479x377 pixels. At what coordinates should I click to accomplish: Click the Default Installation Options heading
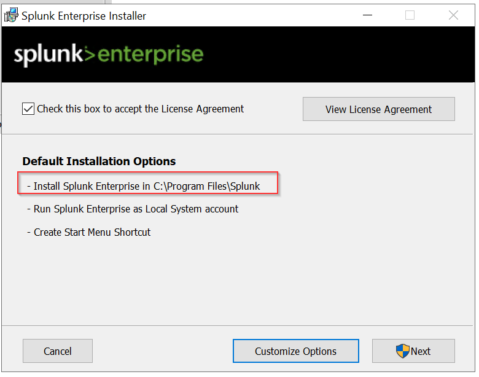coord(99,161)
